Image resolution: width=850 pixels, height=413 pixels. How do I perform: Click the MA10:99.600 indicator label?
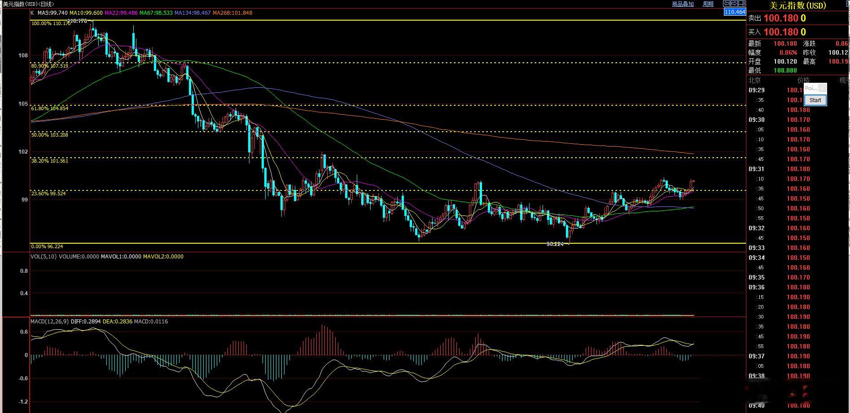(x=86, y=13)
